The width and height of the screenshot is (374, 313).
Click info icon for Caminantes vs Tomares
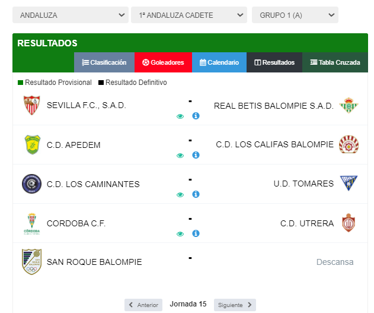tap(196, 194)
